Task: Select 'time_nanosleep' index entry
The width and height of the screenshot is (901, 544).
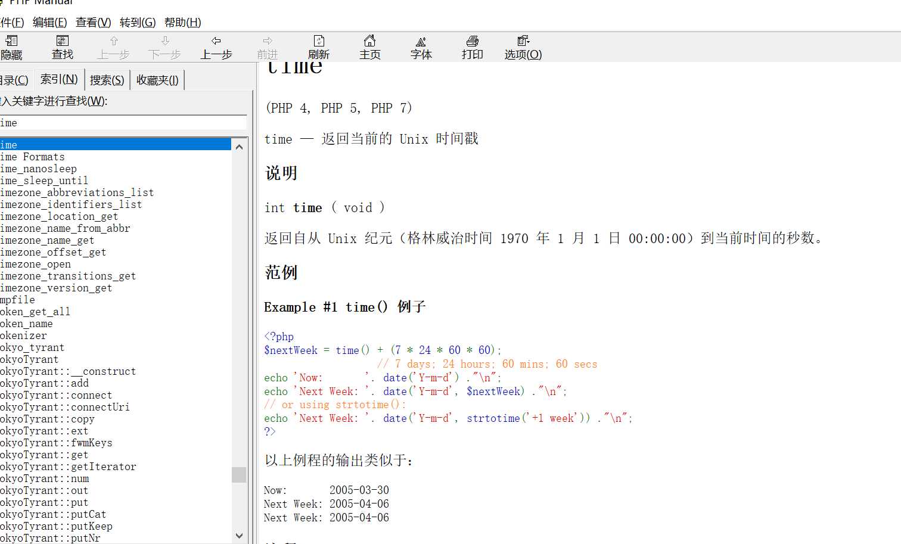Action: [x=38, y=169]
